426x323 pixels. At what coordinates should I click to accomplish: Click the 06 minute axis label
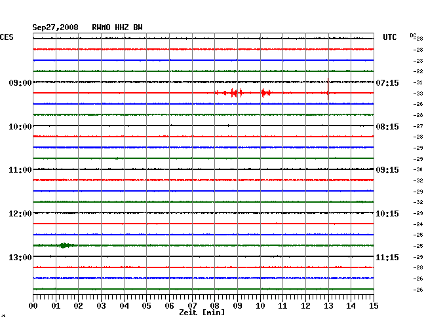coord(169,306)
